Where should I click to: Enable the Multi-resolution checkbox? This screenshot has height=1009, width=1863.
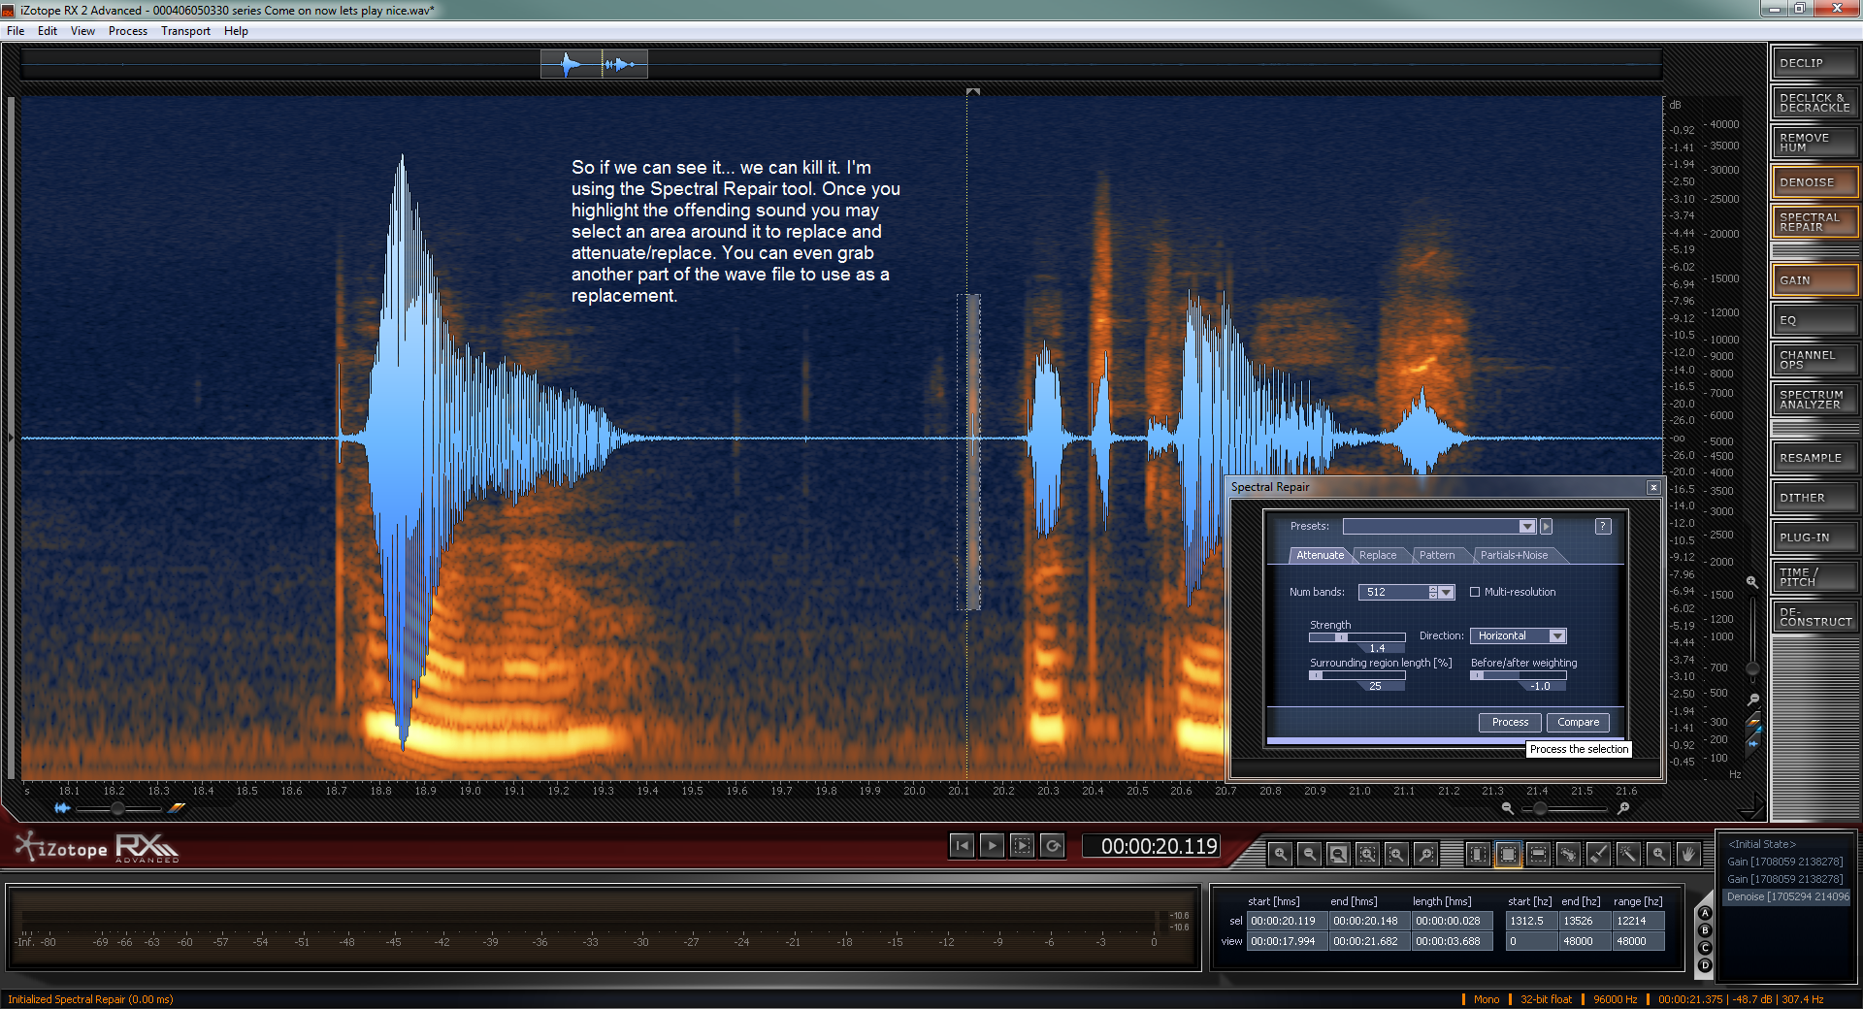click(x=1475, y=592)
